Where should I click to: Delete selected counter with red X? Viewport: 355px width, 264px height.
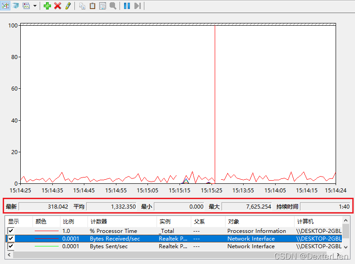[58, 6]
